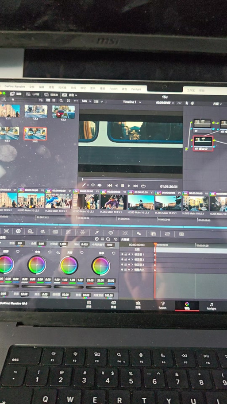Open the viewer timecode 00:00:00:00 dropdown
Image resolution: width=227 pixels, height=404 pixels.
(165, 102)
